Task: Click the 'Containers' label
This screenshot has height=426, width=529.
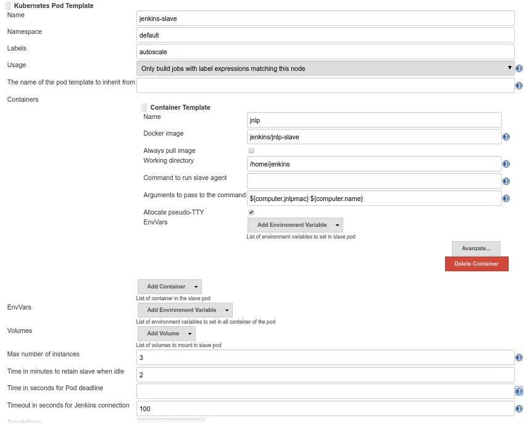Action: click(23, 99)
